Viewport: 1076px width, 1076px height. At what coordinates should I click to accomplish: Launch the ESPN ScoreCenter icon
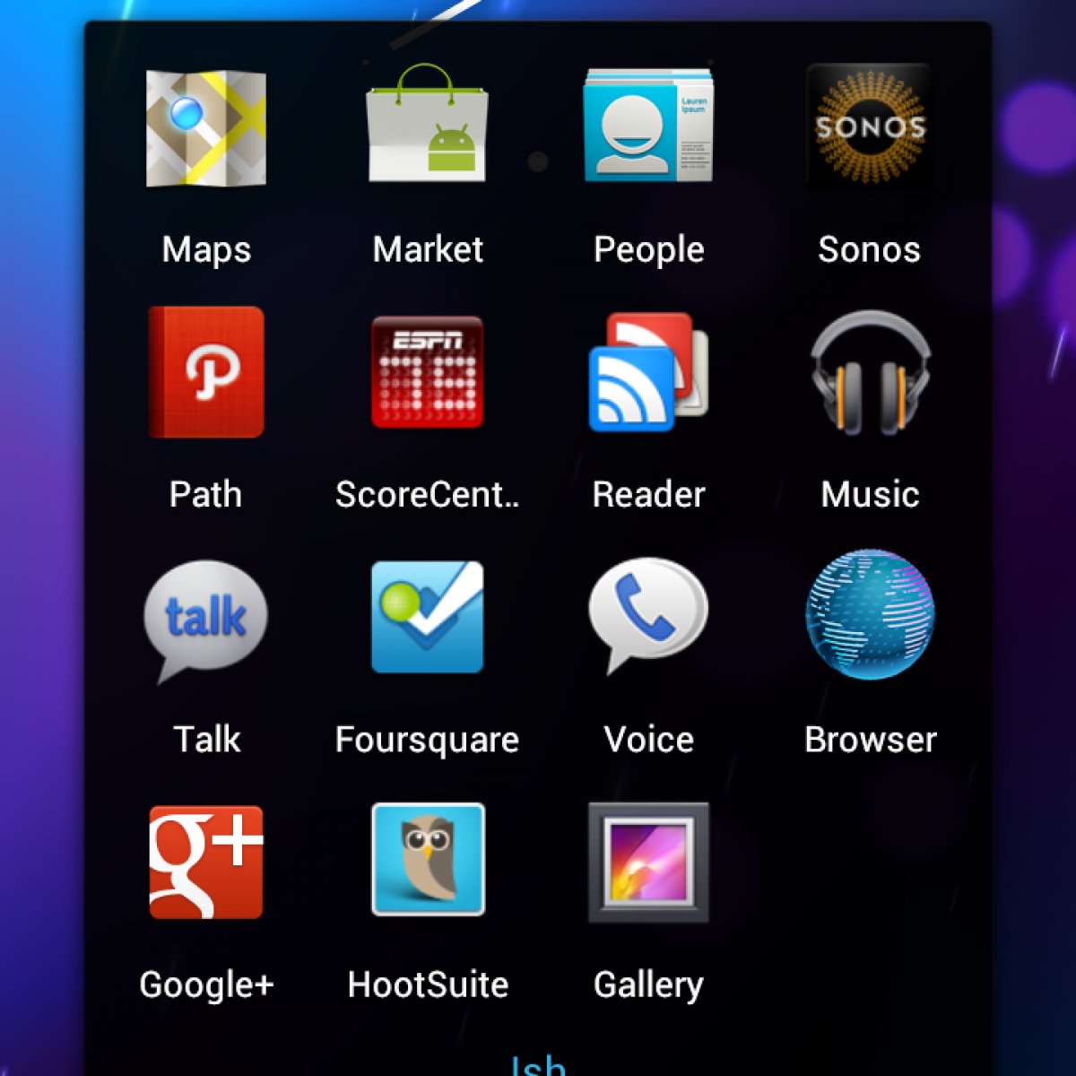[x=428, y=372]
